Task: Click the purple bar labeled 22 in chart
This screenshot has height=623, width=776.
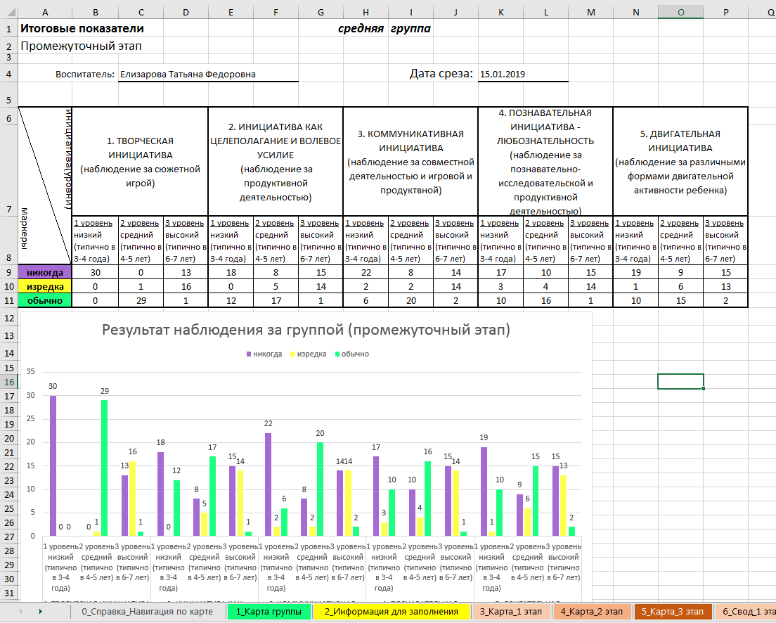Action: point(269,484)
